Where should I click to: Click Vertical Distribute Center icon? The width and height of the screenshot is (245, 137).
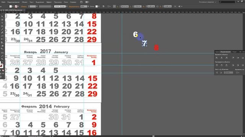click(x=222, y=65)
